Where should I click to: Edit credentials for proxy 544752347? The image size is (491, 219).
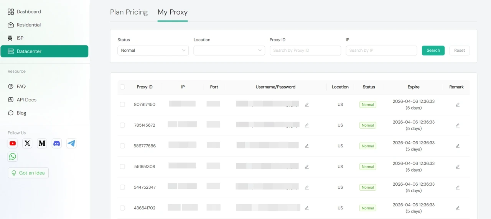click(x=306, y=187)
